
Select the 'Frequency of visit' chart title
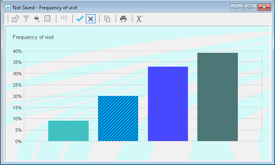point(33,37)
